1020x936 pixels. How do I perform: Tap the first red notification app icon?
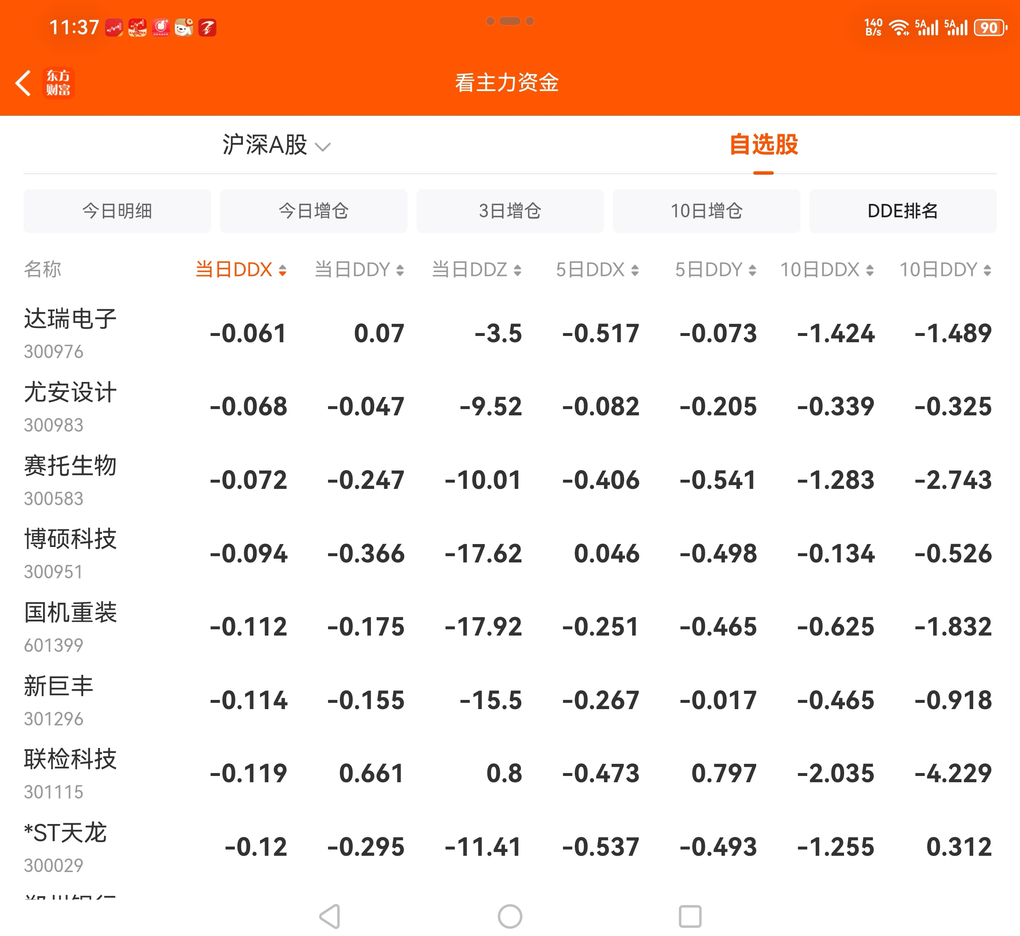coord(114,27)
